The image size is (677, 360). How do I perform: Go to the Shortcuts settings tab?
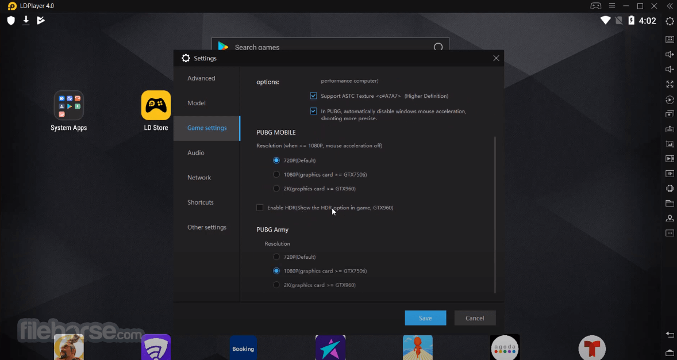(x=207, y=202)
